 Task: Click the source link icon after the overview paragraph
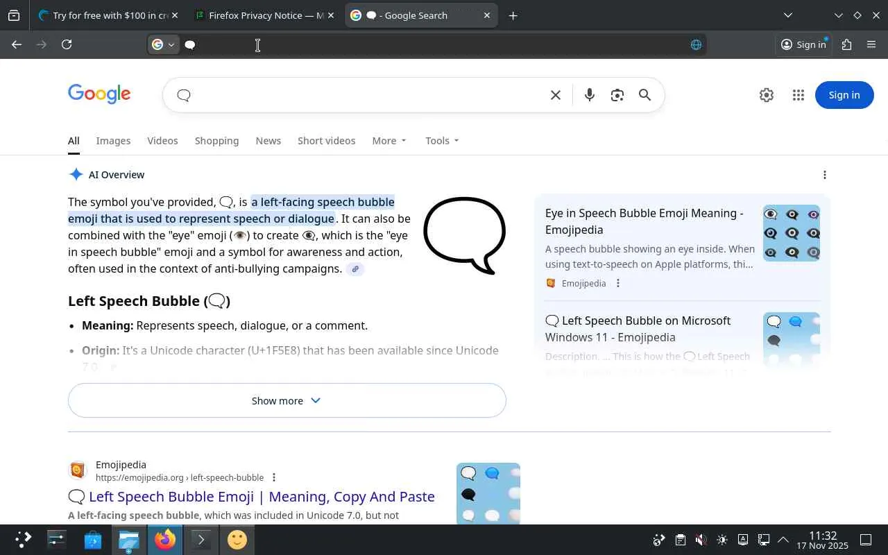(x=355, y=269)
